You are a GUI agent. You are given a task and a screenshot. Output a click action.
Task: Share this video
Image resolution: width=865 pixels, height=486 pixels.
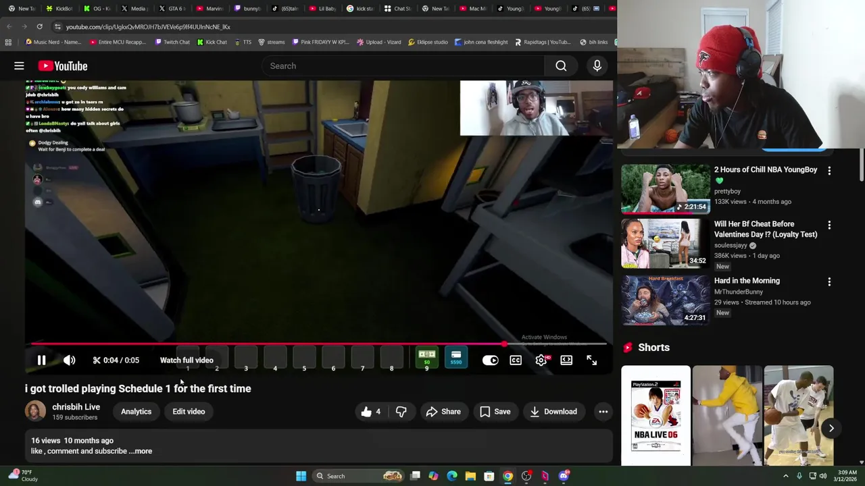tap(443, 412)
